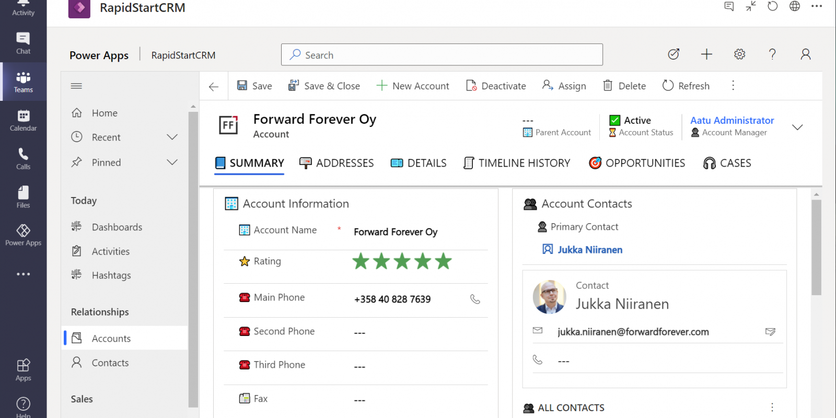Click Save & Close

(x=324, y=86)
